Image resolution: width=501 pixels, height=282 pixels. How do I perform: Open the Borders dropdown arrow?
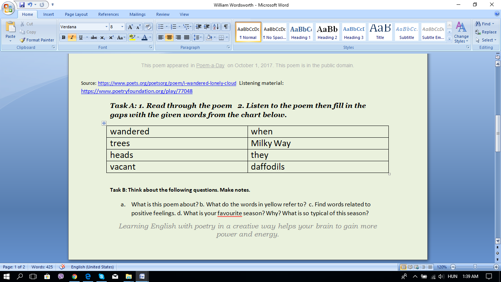coord(226,37)
